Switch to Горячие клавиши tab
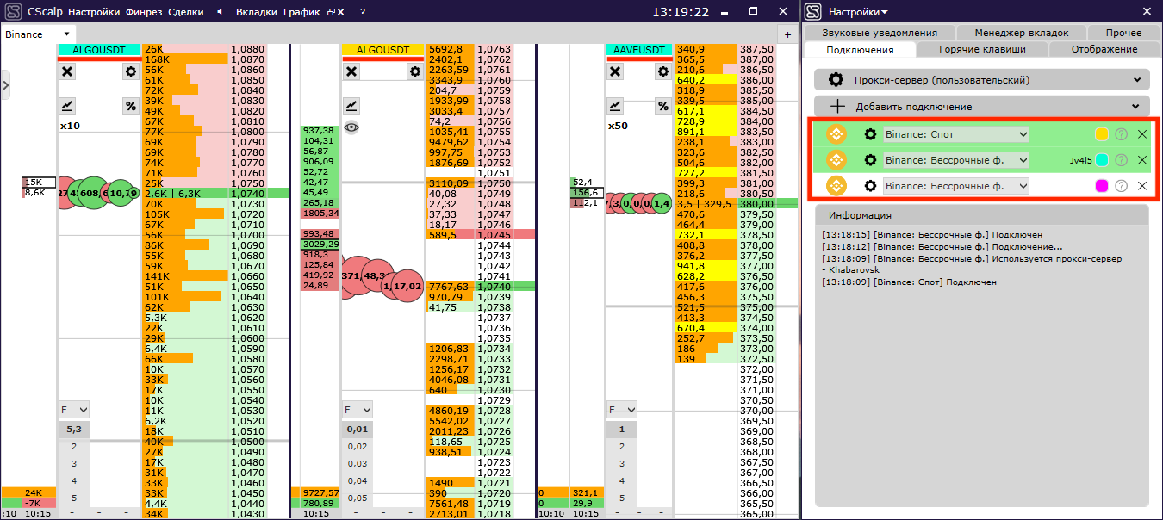 (x=982, y=49)
